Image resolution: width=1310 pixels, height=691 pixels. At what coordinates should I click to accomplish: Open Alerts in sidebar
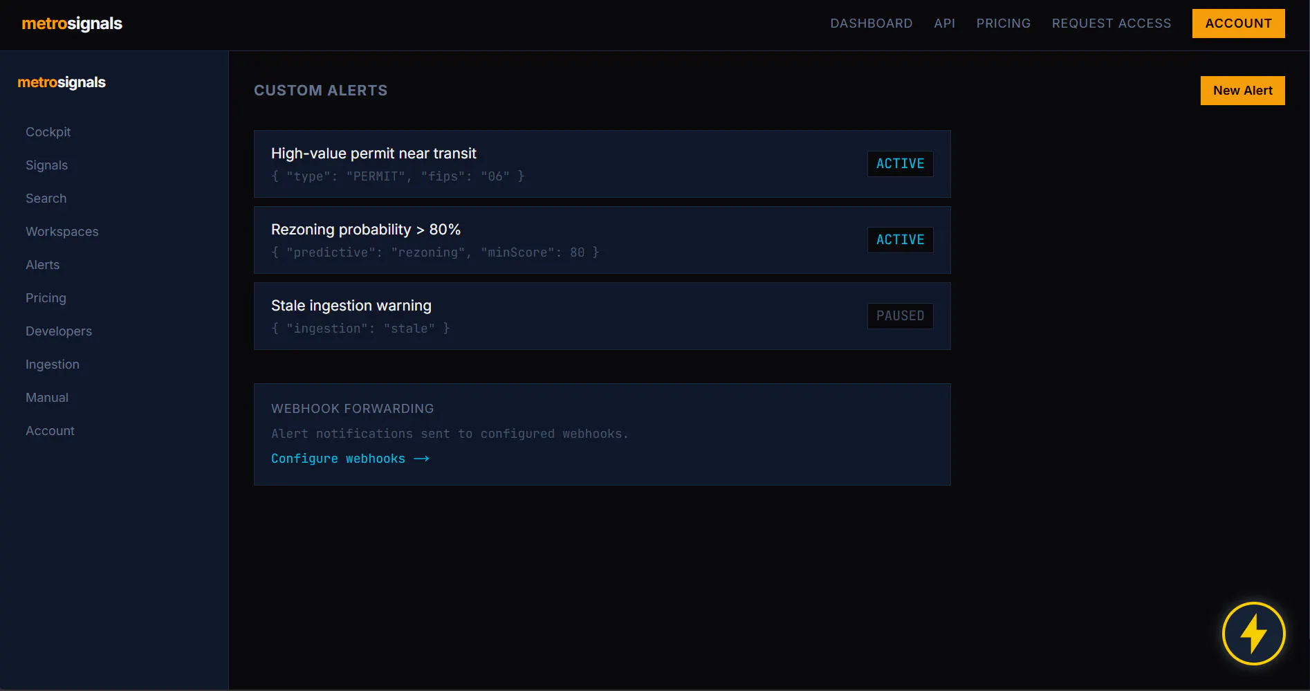43,265
